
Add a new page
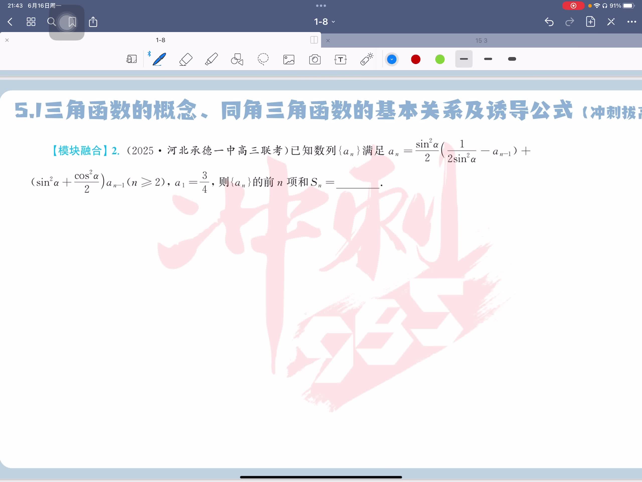590,22
